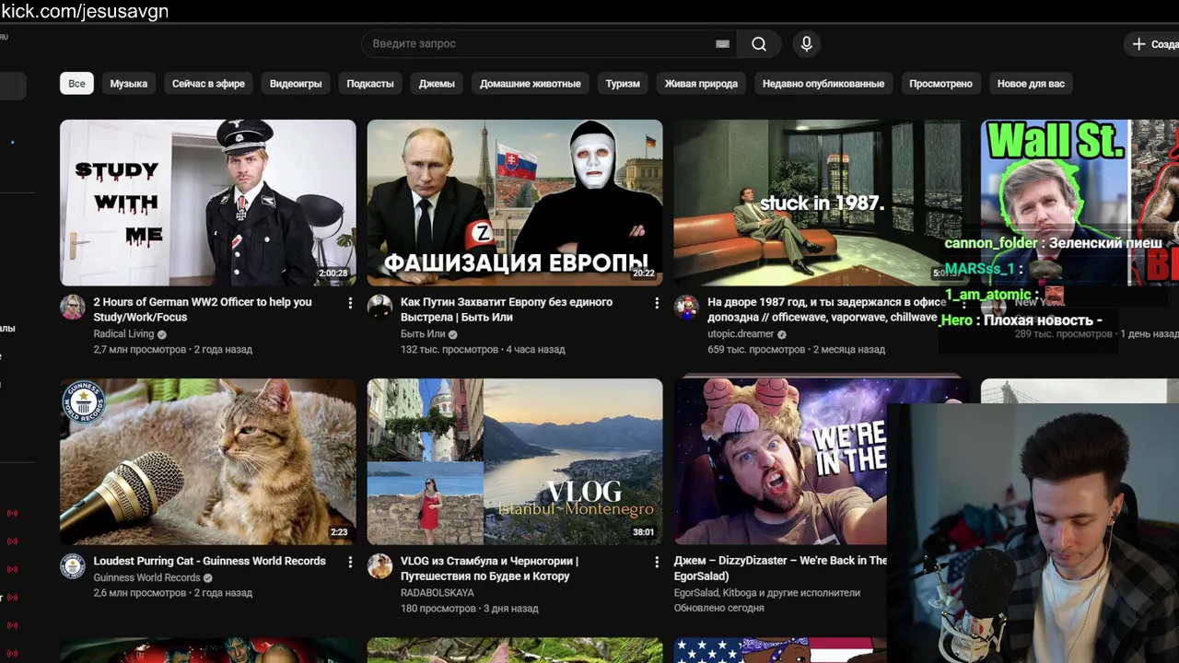Select the Видеоигры filter chip
Screen dimensions: 1179x663
296,84
